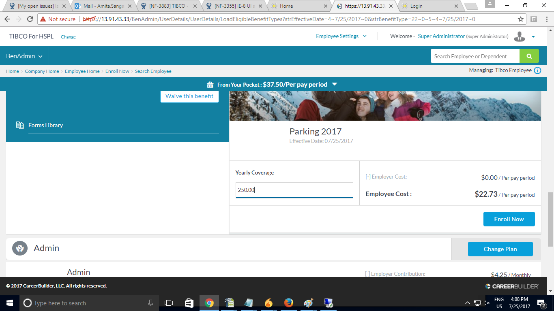Screen dimensions: 554x311
Task: Go to the Company Home breadcrumb
Action: click(42, 71)
